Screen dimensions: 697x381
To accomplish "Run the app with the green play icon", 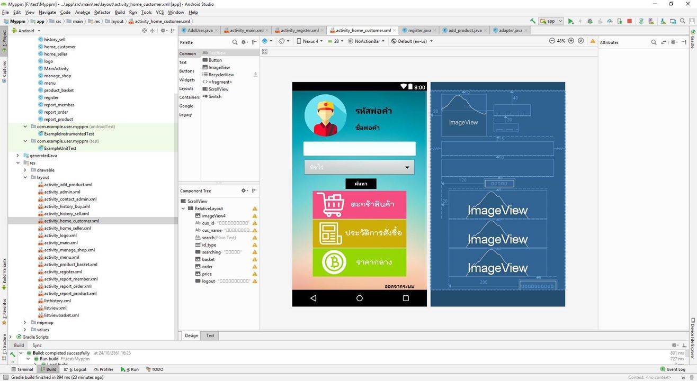I will click(x=571, y=21).
